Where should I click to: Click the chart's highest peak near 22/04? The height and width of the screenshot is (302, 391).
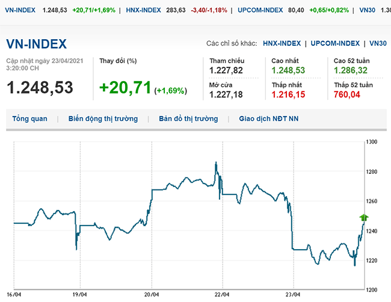(x=215, y=162)
